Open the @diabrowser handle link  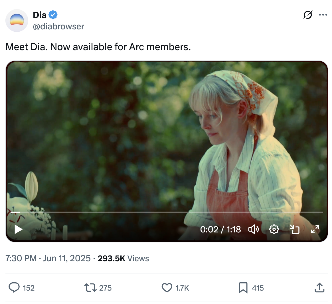[58, 27]
